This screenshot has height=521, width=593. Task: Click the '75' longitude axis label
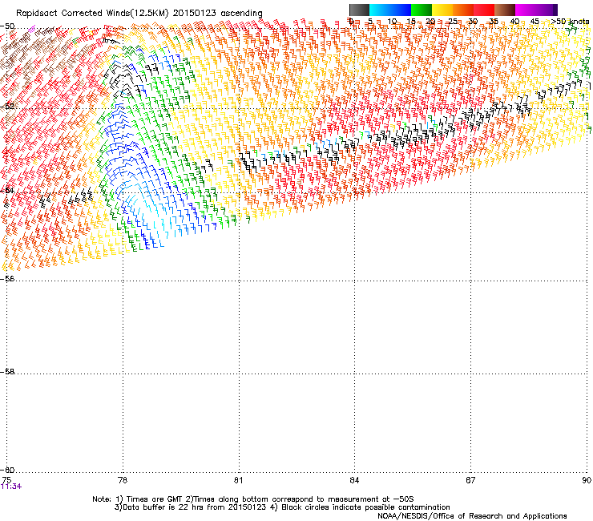(6, 480)
